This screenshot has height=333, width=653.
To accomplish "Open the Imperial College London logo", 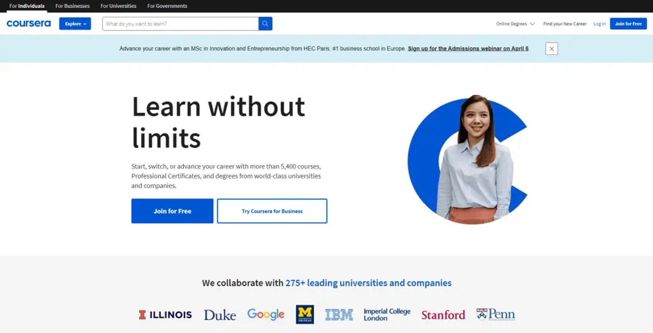I will (387, 314).
